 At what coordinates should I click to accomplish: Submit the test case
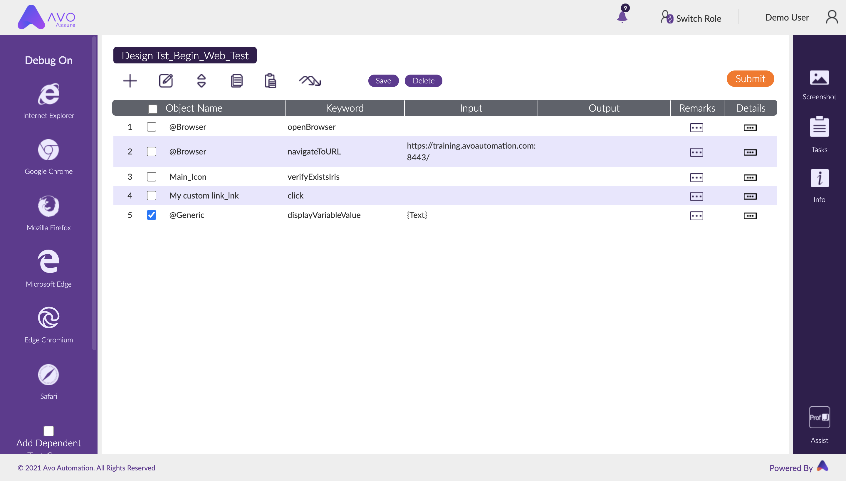(750, 79)
